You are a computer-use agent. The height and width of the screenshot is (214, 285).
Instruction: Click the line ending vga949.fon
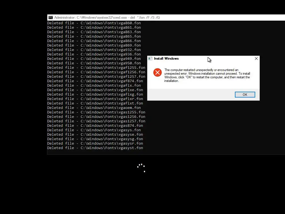[x=94, y=59]
